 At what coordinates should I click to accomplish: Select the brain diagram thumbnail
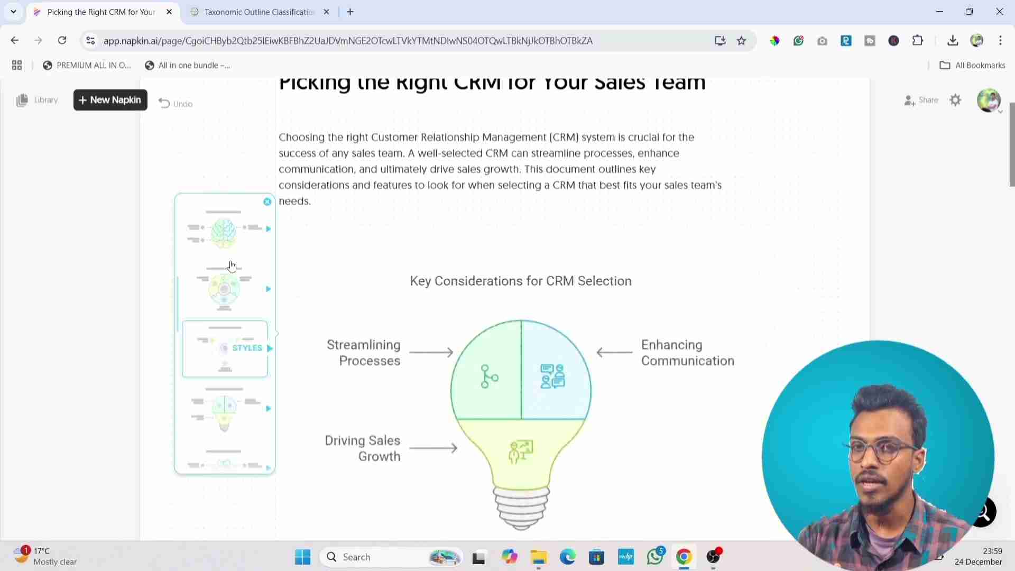click(x=224, y=231)
